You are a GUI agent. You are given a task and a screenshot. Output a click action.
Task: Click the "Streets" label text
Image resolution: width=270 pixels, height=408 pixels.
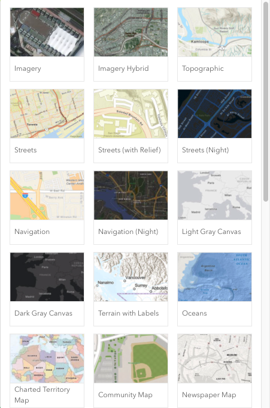tap(25, 150)
